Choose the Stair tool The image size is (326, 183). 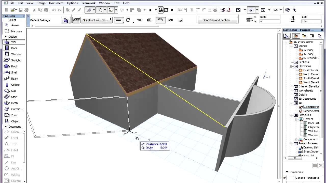coord(14,97)
